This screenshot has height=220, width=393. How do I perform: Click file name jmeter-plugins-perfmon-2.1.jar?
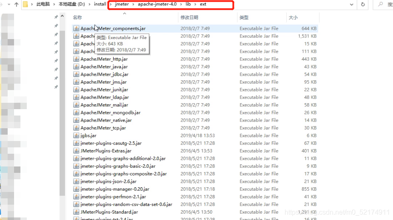tap(113, 197)
